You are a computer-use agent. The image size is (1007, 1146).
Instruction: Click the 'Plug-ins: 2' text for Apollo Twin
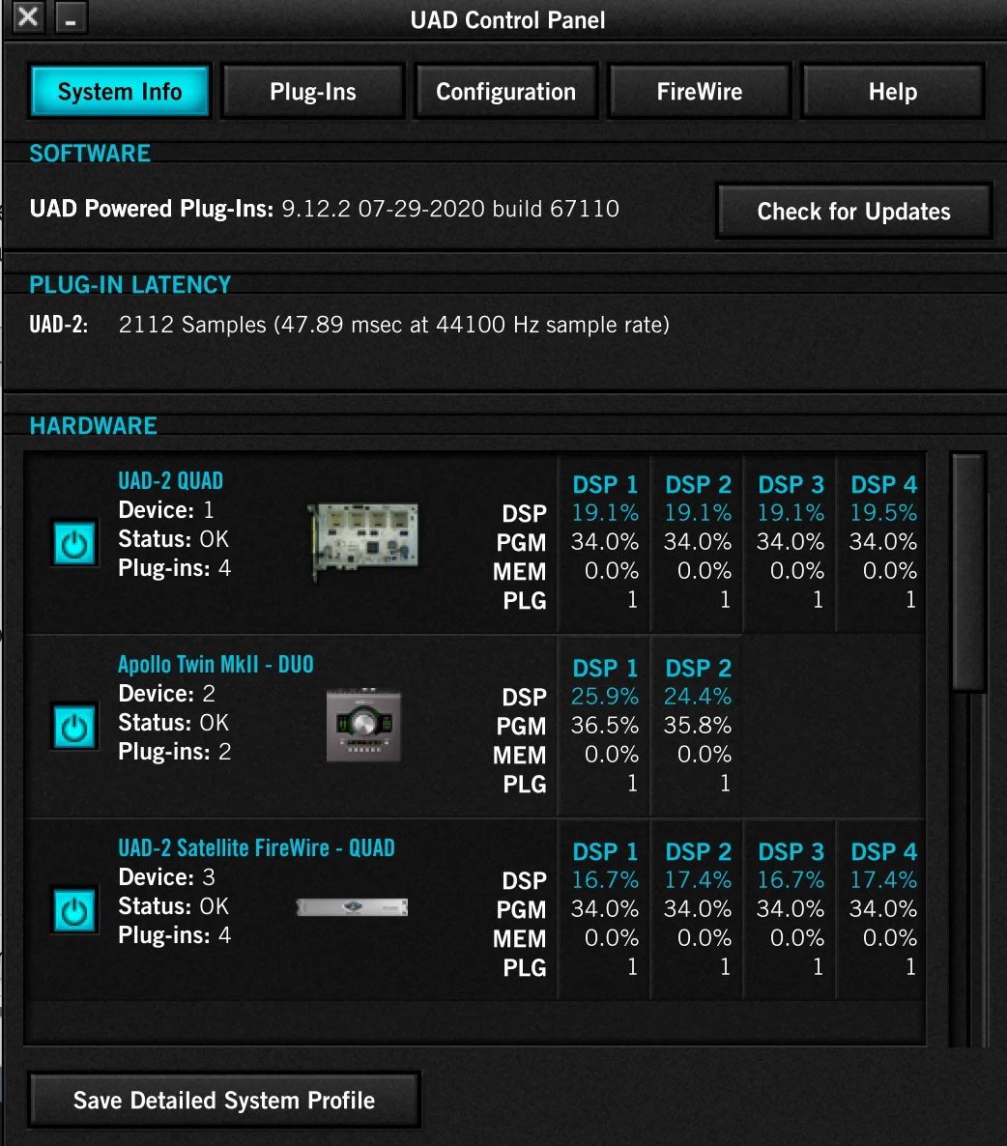point(175,752)
